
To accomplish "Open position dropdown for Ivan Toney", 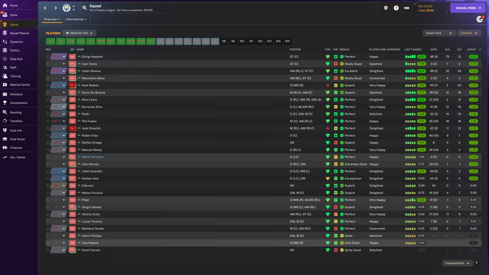I will tap(64, 64).
